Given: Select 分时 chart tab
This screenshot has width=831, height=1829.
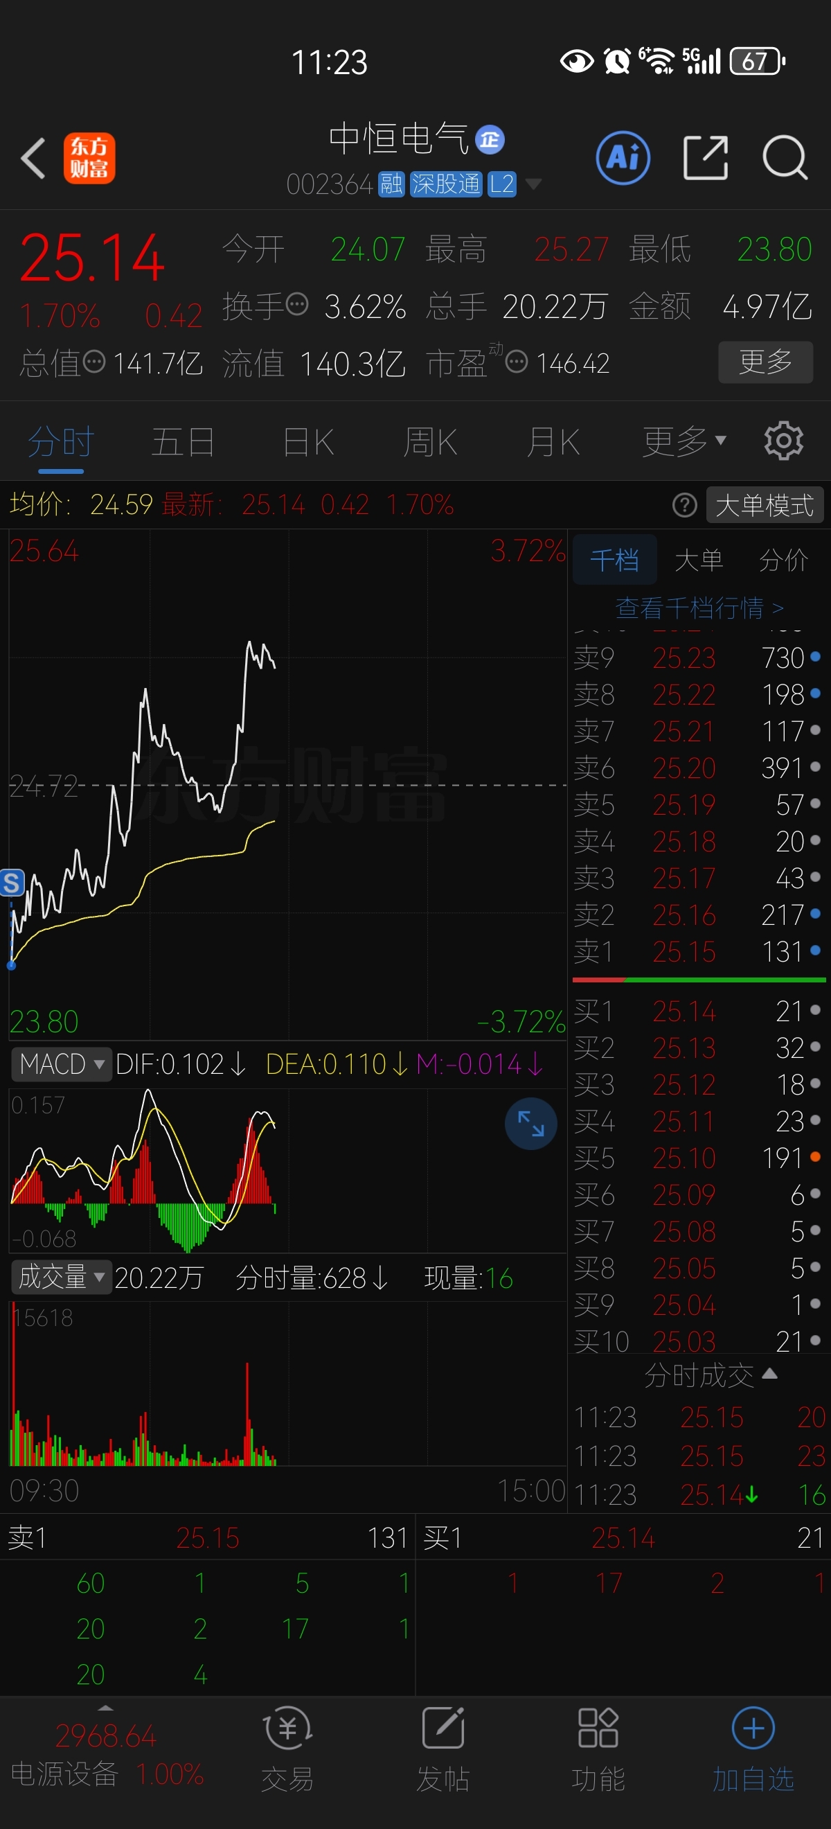Looking at the screenshot, I should click(61, 442).
